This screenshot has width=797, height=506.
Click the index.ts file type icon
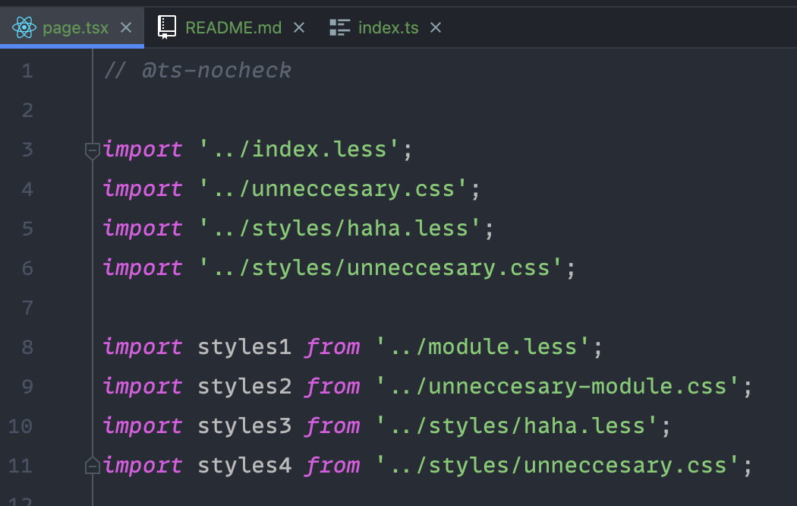pyautogui.click(x=339, y=28)
